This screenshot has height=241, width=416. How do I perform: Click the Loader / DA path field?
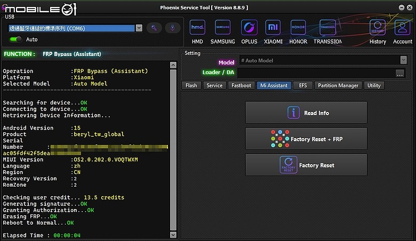click(x=316, y=73)
